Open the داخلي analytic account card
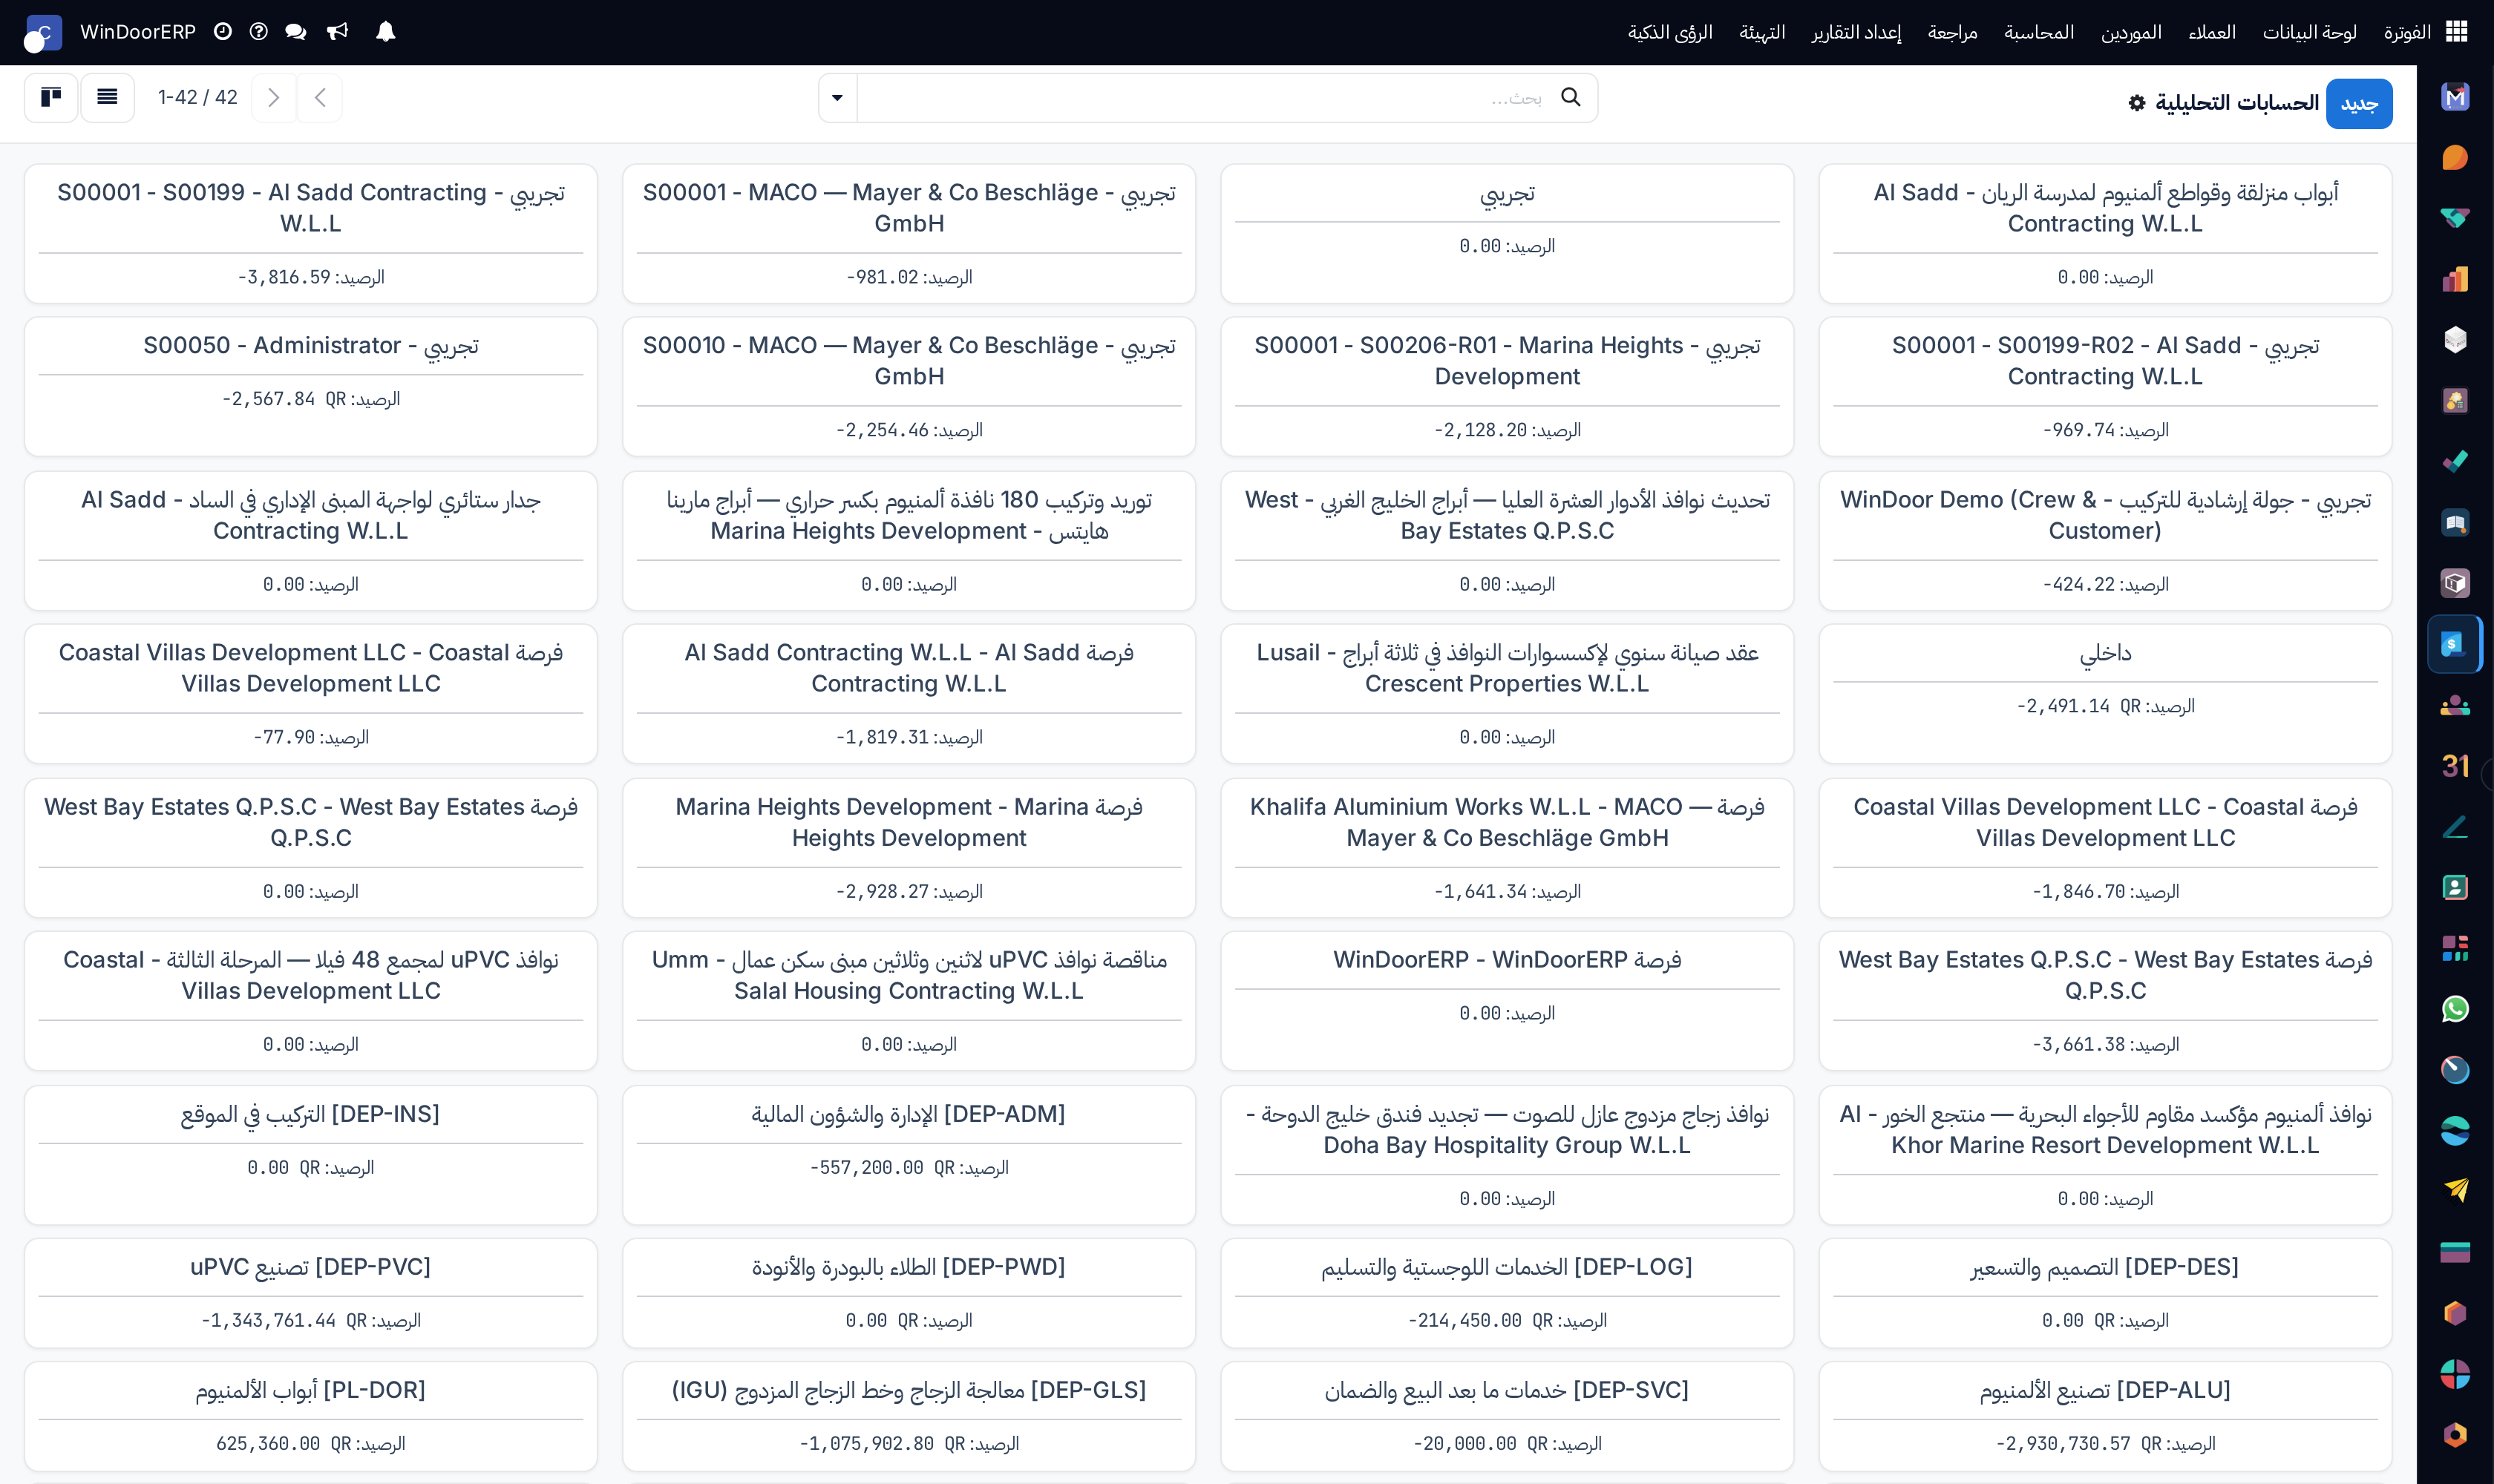Image resolution: width=2494 pixels, height=1484 pixels. (x=2105, y=693)
